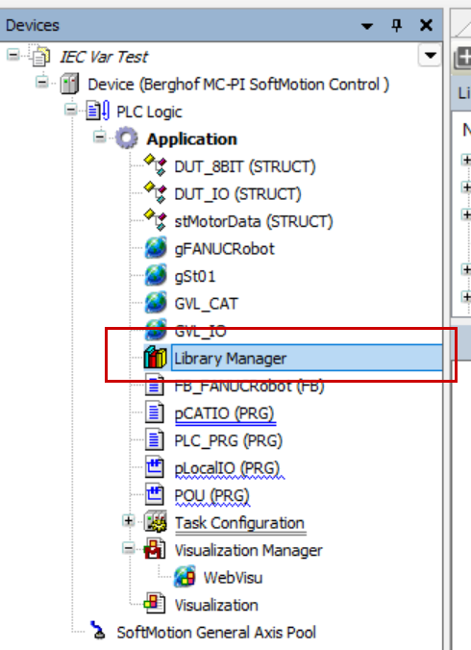Click the Task Configuration icon
The width and height of the screenshot is (471, 650).
point(156,522)
